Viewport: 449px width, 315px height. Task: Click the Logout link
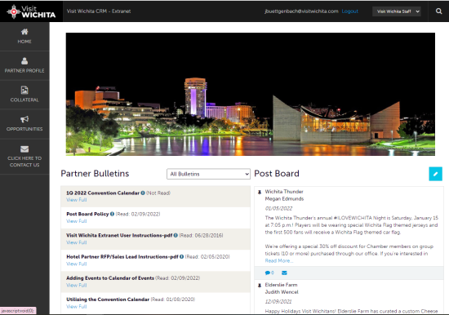(350, 11)
